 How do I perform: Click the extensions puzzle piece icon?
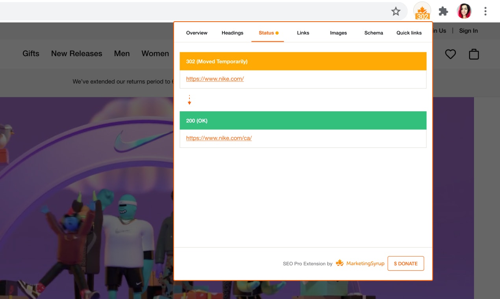pyautogui.click(x=443, y=11)
